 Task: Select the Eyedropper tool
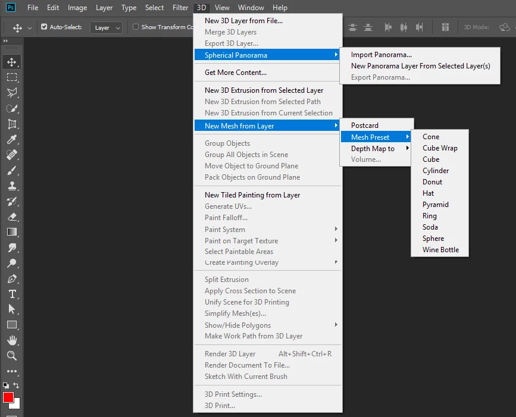[12, 139]
